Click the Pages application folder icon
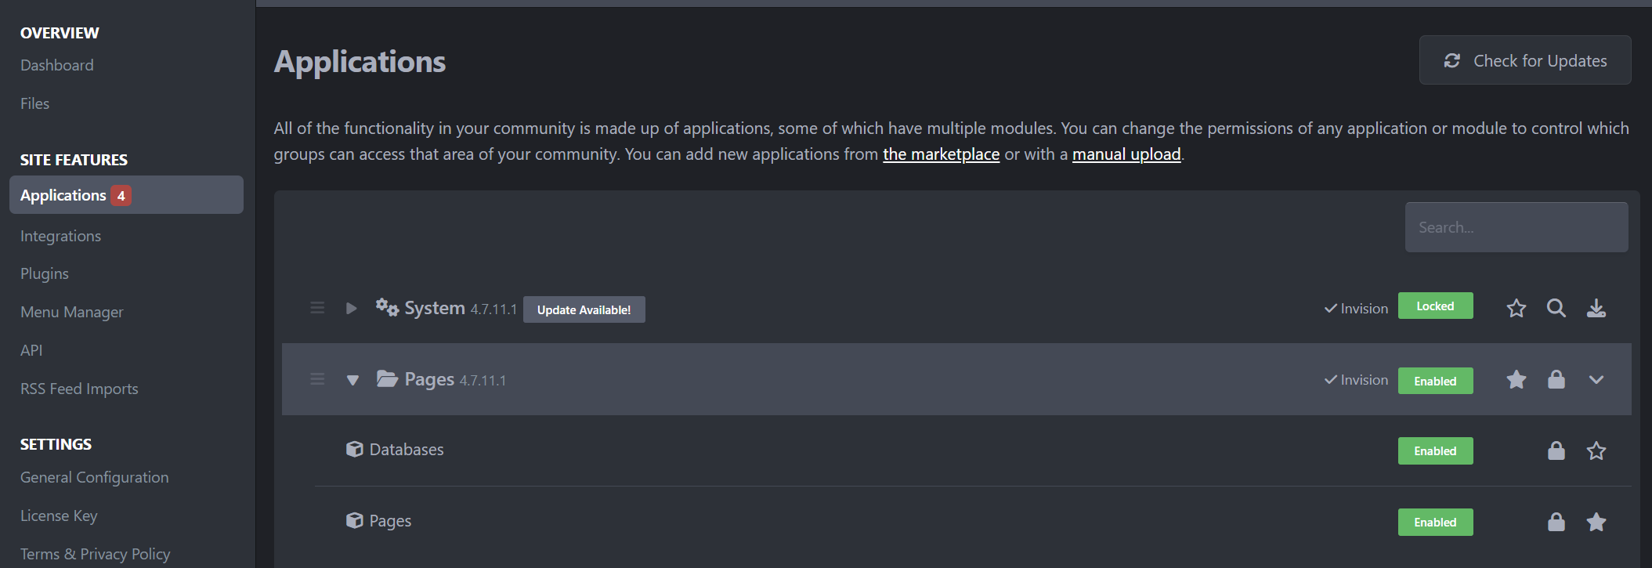This screenshot has height=568, width=1652. point(387,379)
